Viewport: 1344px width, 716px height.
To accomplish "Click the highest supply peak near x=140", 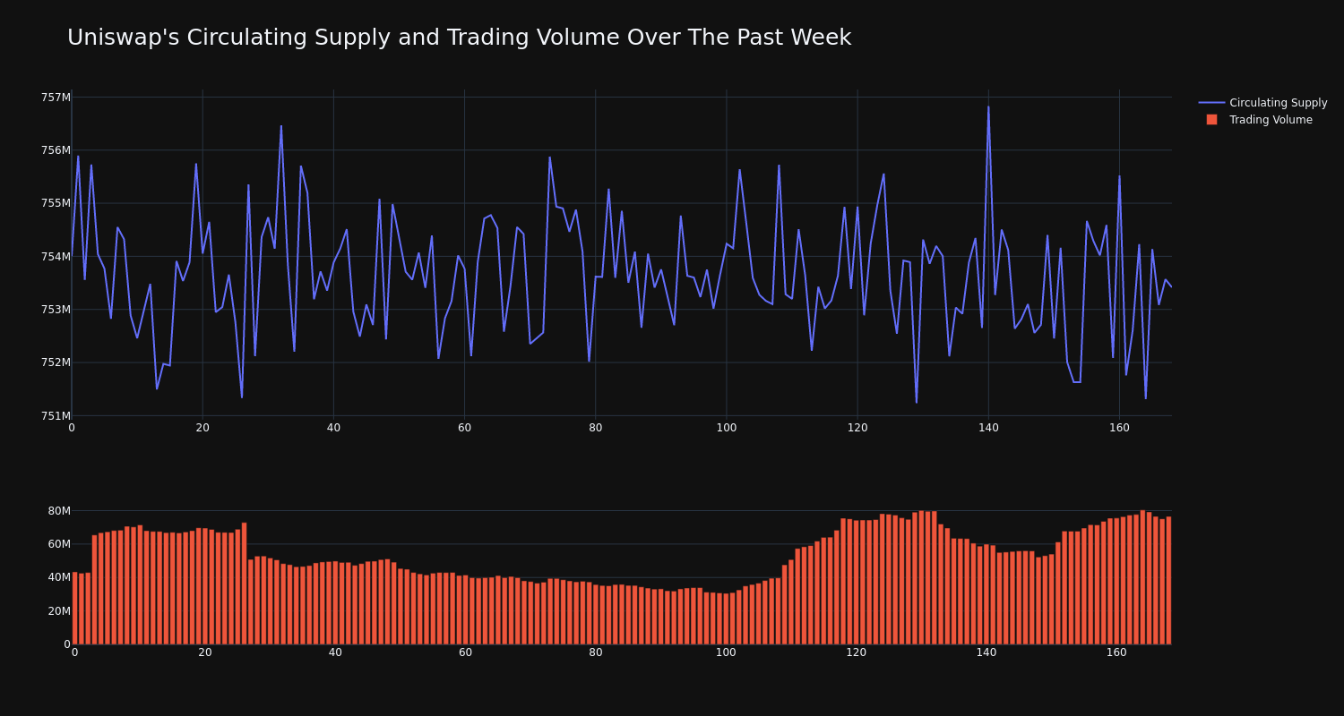I will coord(988,107).
